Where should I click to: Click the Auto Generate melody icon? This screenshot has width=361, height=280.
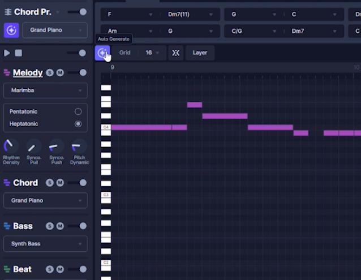102,53
